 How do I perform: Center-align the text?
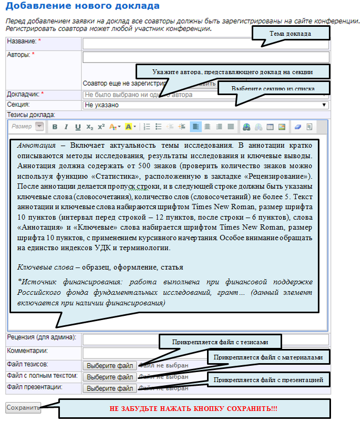(207, 127)
